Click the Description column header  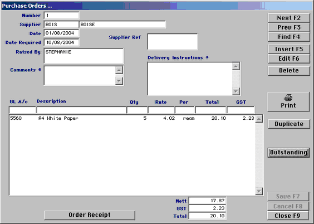point(51,101)
